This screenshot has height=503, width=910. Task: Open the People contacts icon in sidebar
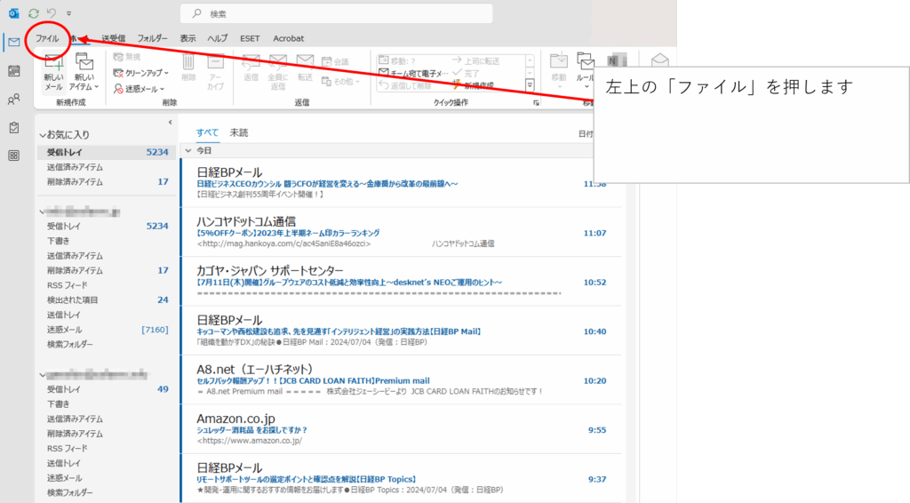[13, 100]
